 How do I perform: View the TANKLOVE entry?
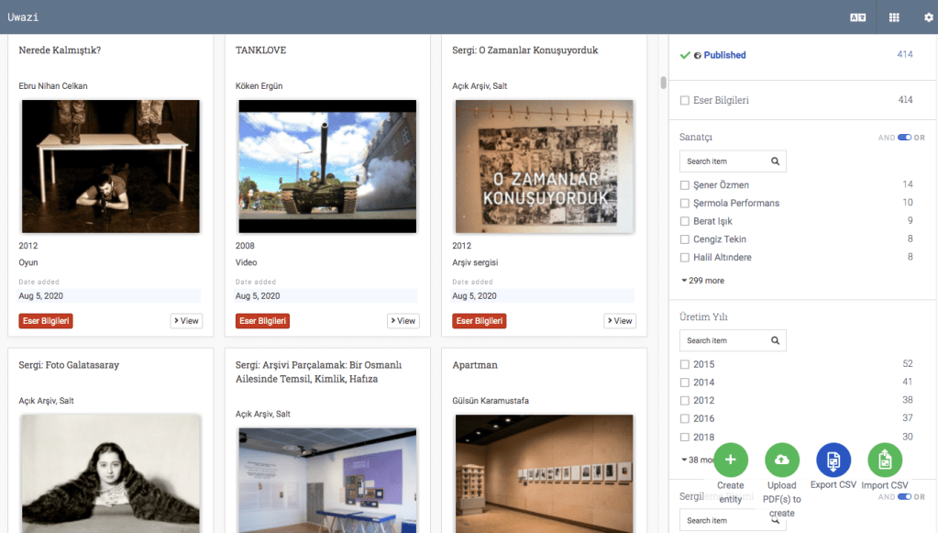coord(403,321)
